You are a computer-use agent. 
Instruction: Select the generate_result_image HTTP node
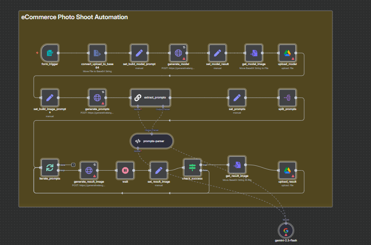(x=89, y=171)
